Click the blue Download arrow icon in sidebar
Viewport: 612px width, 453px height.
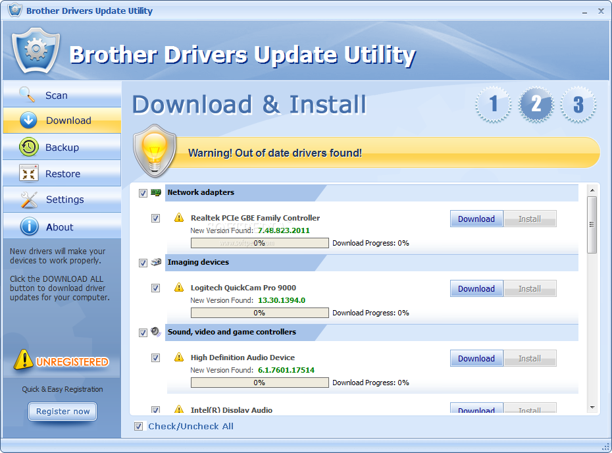click(28, 120)
